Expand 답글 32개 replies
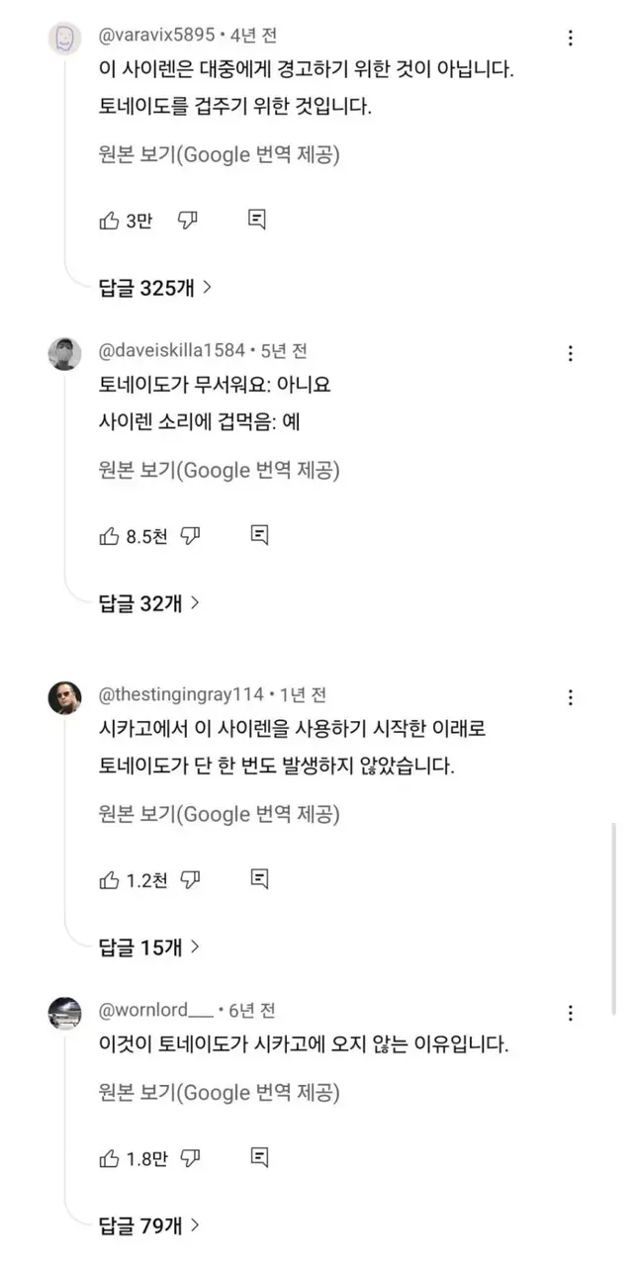The height and width of the screenshot is (1266, 633). (x=149, y=602)
